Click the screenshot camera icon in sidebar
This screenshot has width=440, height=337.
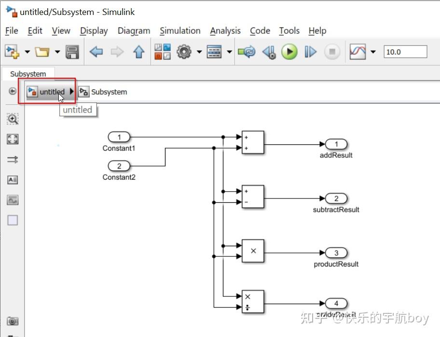[13, 321]
